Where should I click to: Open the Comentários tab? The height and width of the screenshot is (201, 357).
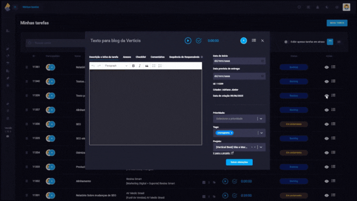pyautogui.click(x=158, y=57)
